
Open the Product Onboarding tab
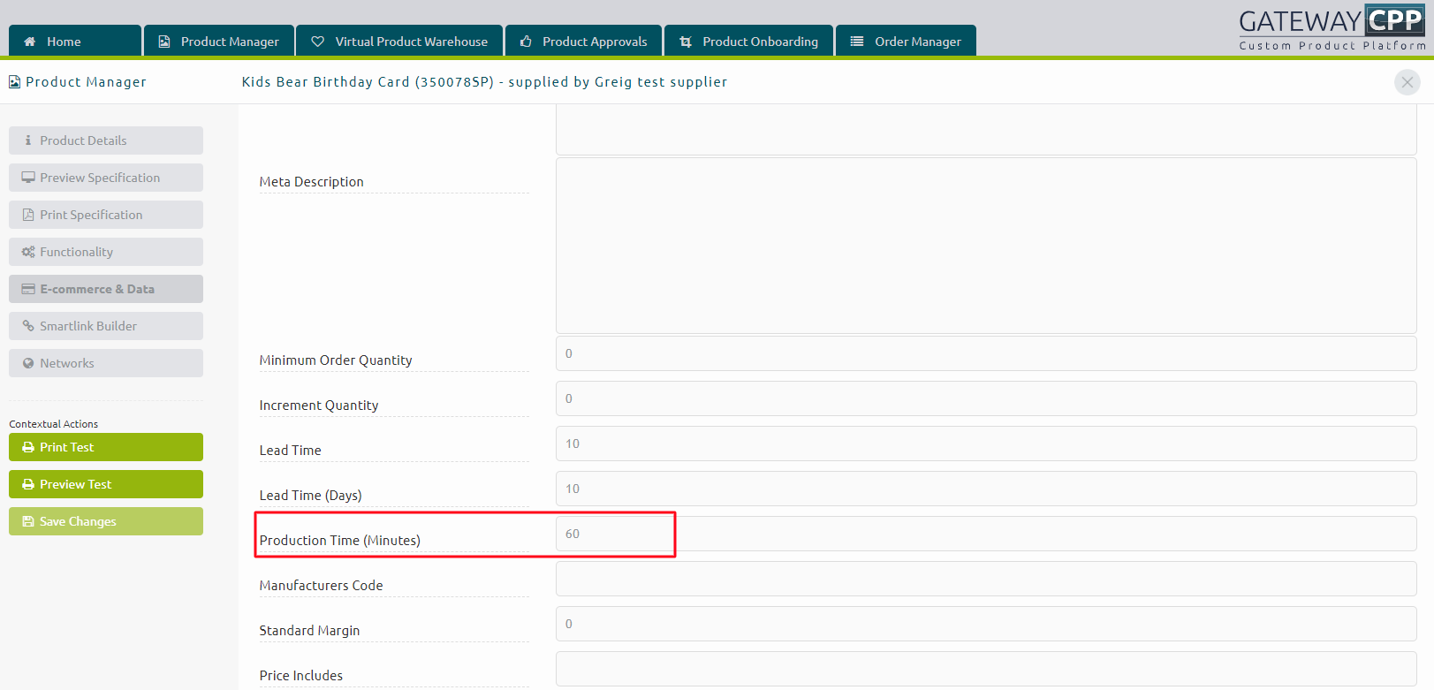coord(749,41)
